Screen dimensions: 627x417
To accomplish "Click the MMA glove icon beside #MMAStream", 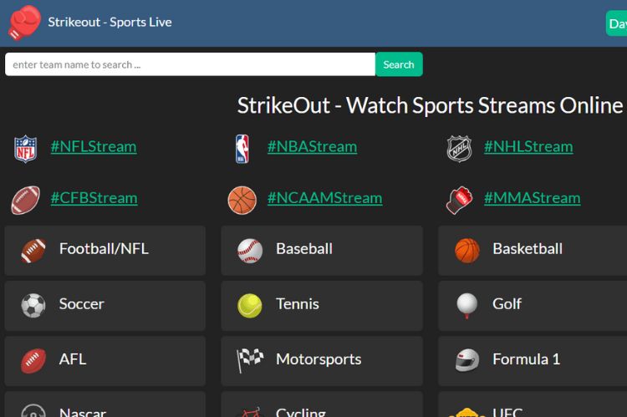I will (459, 200).
